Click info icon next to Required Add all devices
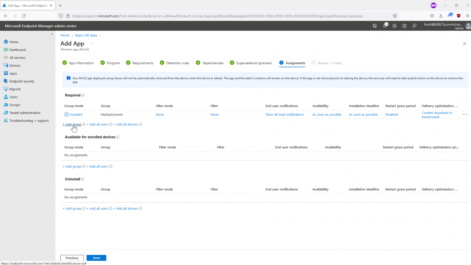 (x=140, y=124)
